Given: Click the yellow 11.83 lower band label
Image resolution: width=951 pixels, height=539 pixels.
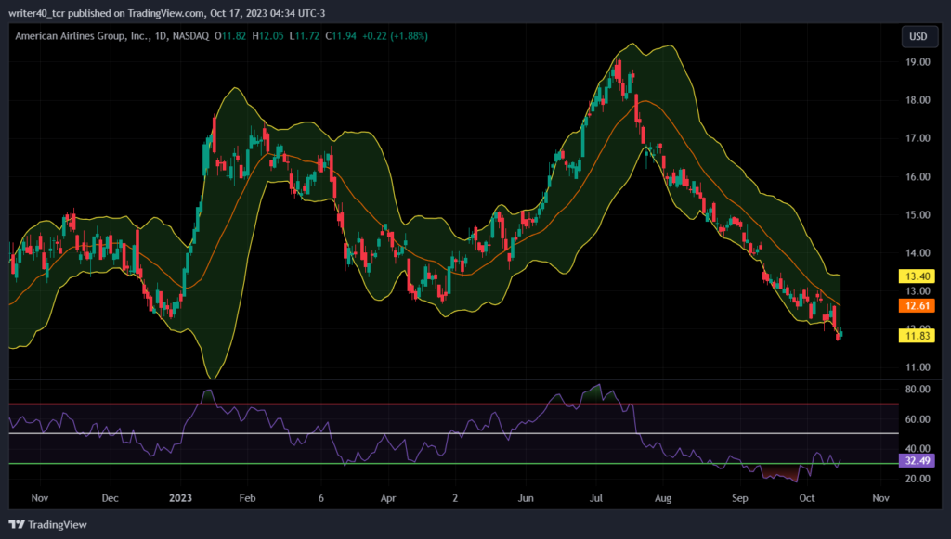Looking at the screenshot, I should (x=917, y=336).
